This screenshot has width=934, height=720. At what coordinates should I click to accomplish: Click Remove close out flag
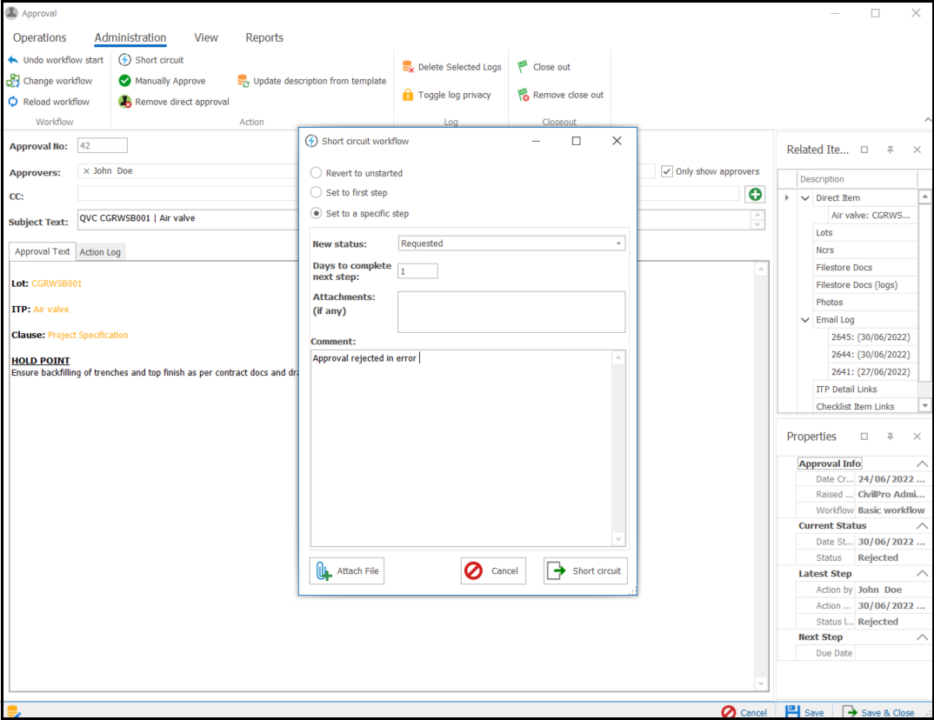tap(523, 95)
